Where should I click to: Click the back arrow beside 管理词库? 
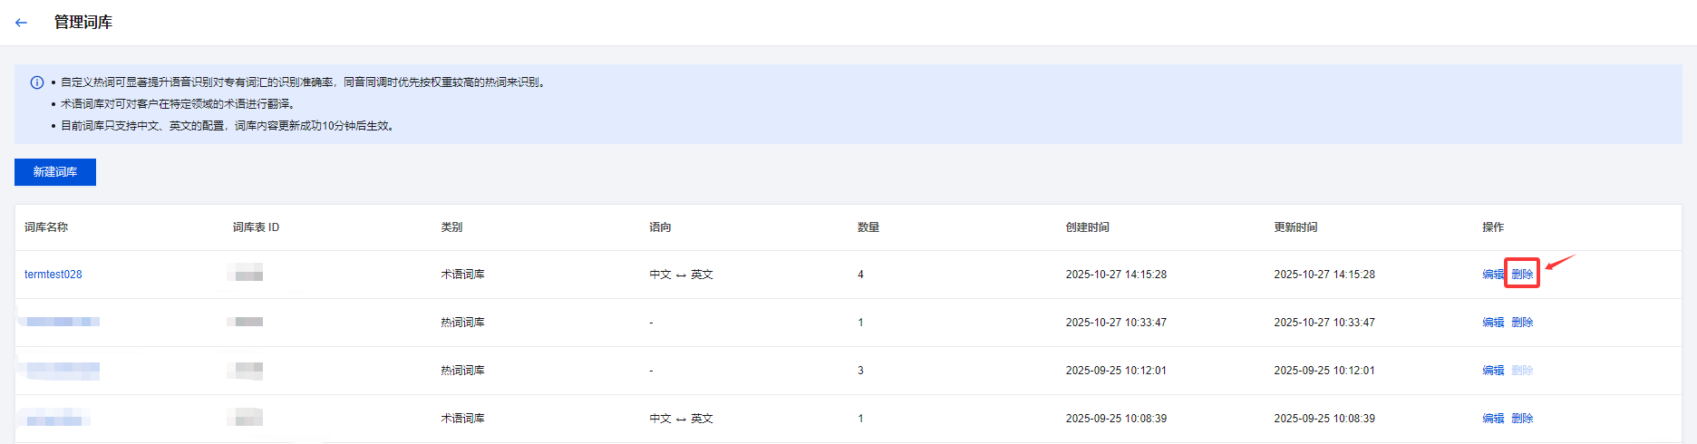[22, 23]
